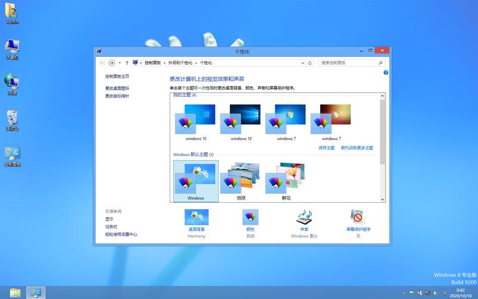The image size is (478, 299).
Task: Open File Explorer from the taskbar
Action: (x=14, y=293)
